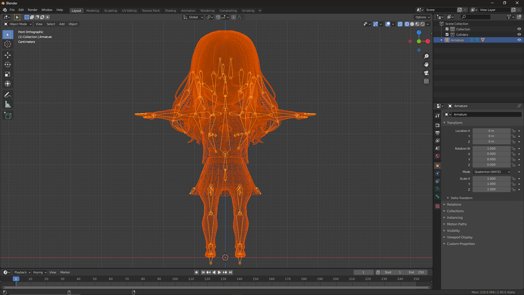Click the Location X value field
Screen dimensions: 524x295
[491, 131]
